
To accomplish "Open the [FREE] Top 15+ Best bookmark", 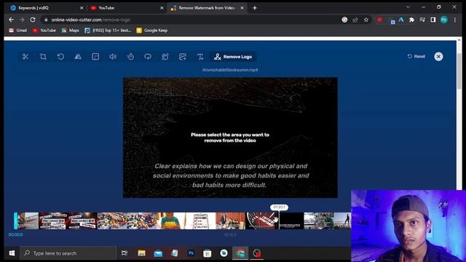I will click(108, 31).
